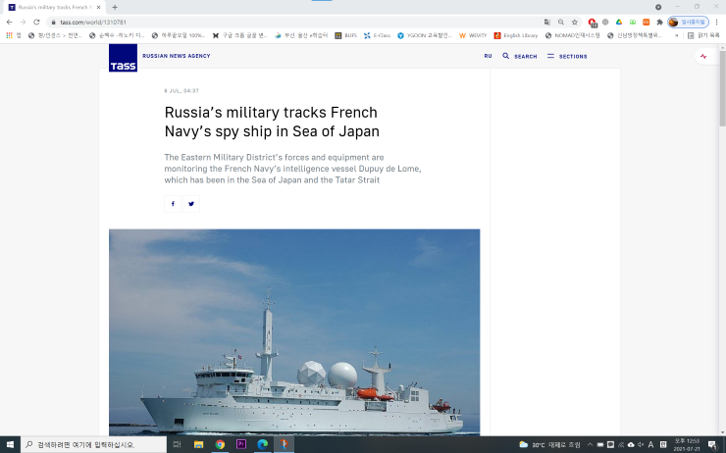This screenshot has width=726, height=453.
Task: Click the translate page icon
Action: [546, 22]
